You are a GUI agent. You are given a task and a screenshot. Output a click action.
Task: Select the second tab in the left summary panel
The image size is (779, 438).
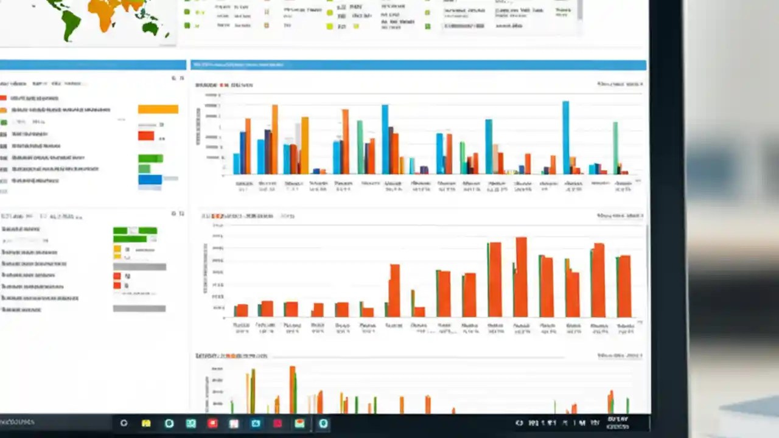point(39,84)
